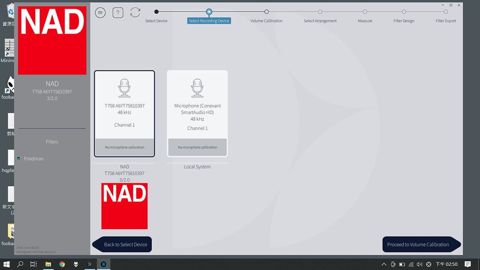Click the 48 kHz text on T758 card
480x270 pixels.
124,112
